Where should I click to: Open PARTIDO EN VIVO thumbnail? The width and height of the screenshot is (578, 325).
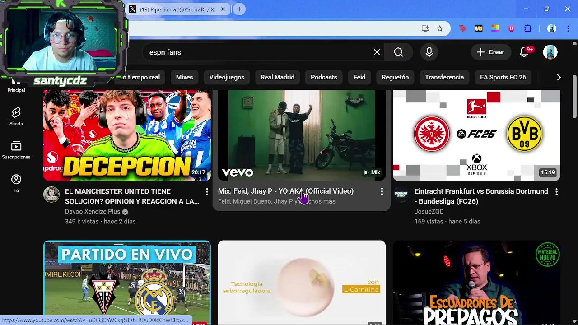click(x=127, y=283)
